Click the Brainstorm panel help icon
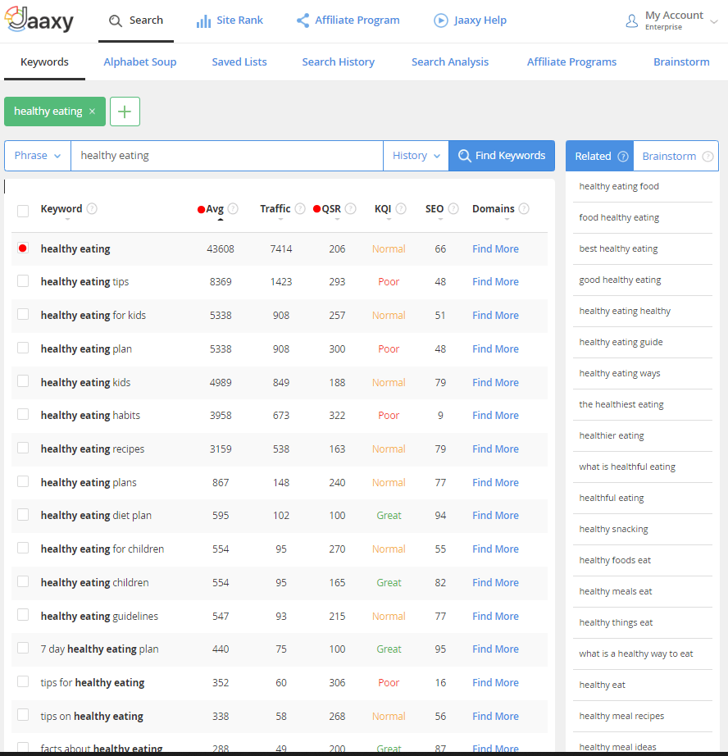The image size is (728, 756). (x=708, y=157)
